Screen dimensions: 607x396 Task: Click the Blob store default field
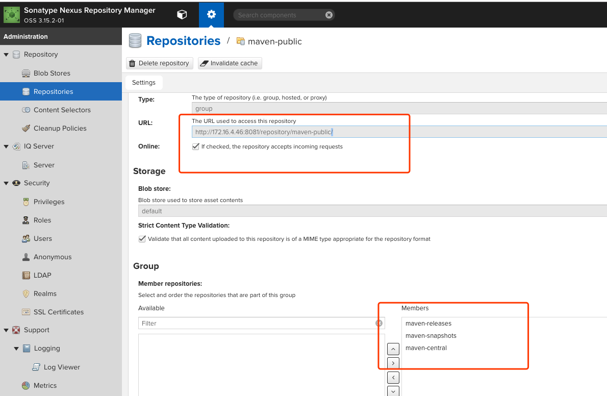[x=372, y=211]
